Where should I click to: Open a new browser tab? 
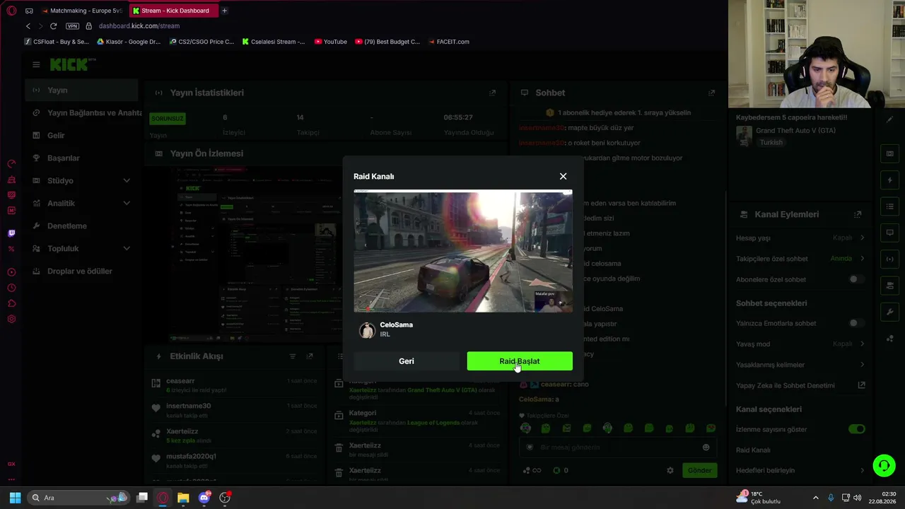click(224, 11)
